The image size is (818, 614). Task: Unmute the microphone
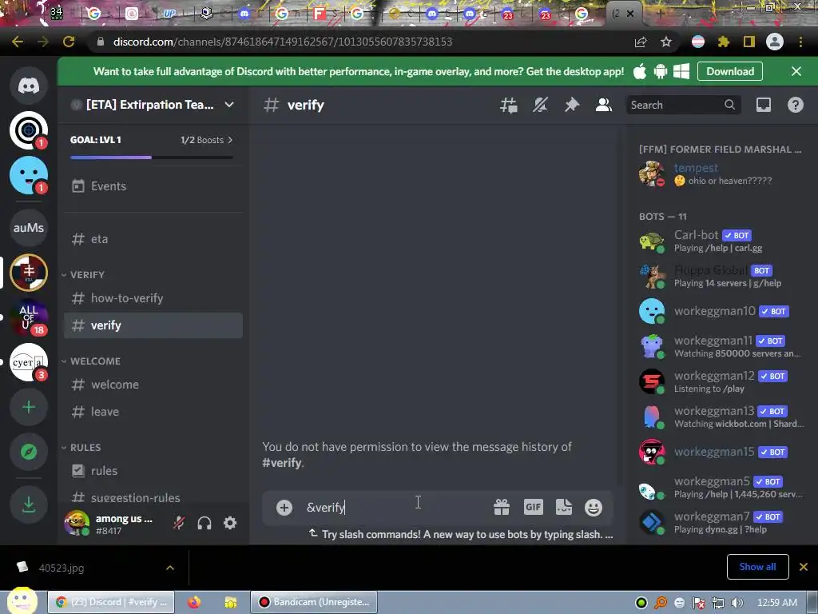[179, 523]
